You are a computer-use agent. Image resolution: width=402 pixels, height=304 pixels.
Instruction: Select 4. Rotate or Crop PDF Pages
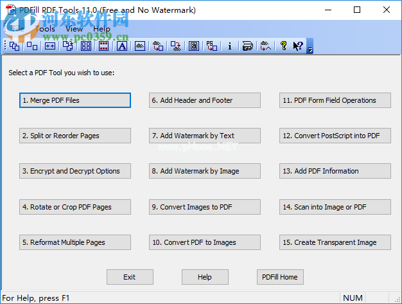(75, 207)
